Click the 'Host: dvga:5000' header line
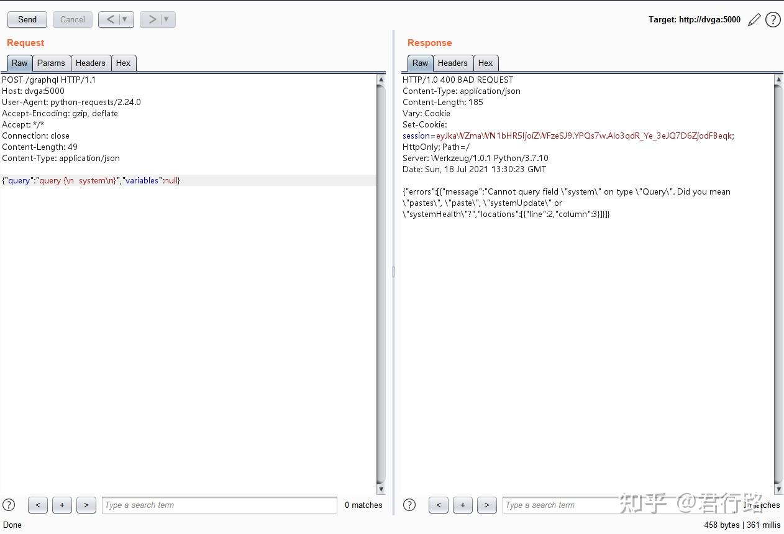 tap(33, 91)
